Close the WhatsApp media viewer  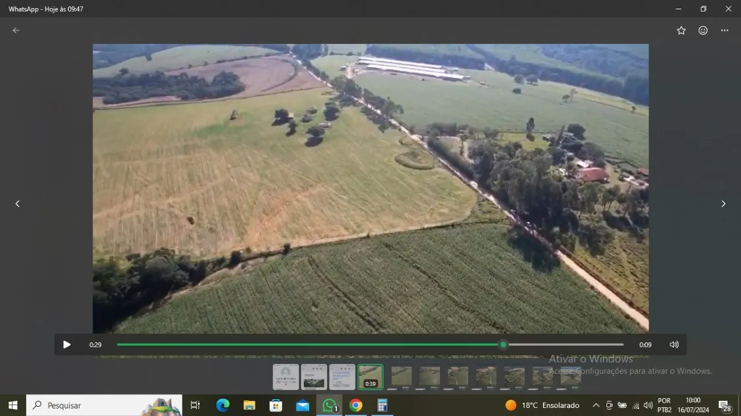tap(728, 9)
